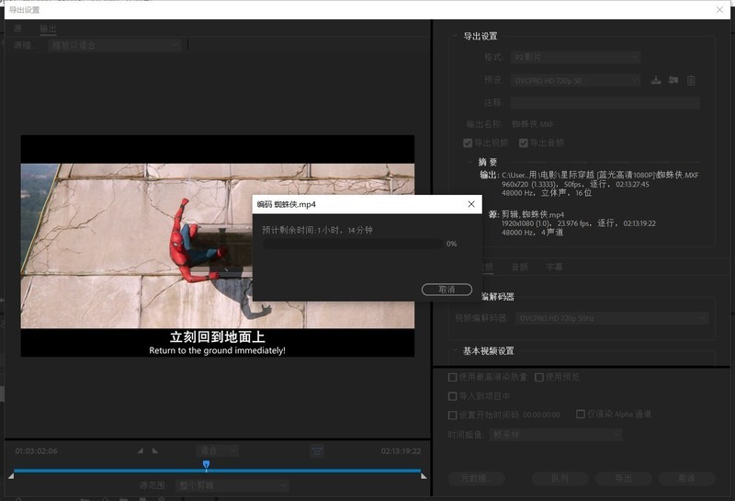This screenshot has width=735, height=501.
Task: Click the blue preview timeline bar
Action: [217, 471]
